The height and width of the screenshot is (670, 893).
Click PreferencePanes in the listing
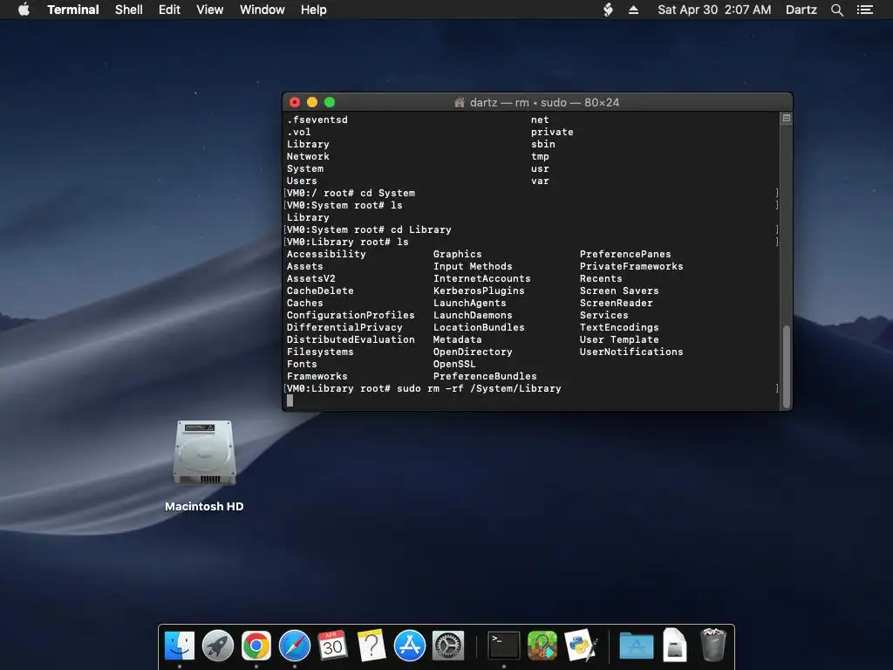(x=625, y=254)
